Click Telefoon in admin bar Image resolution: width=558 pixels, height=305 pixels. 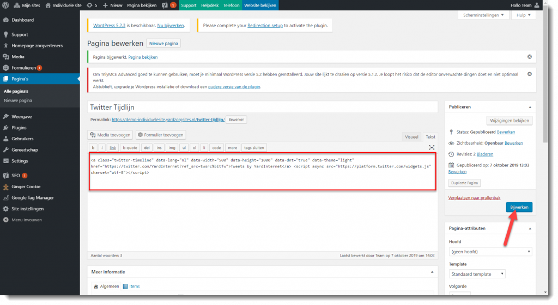(x=231, y=5)
